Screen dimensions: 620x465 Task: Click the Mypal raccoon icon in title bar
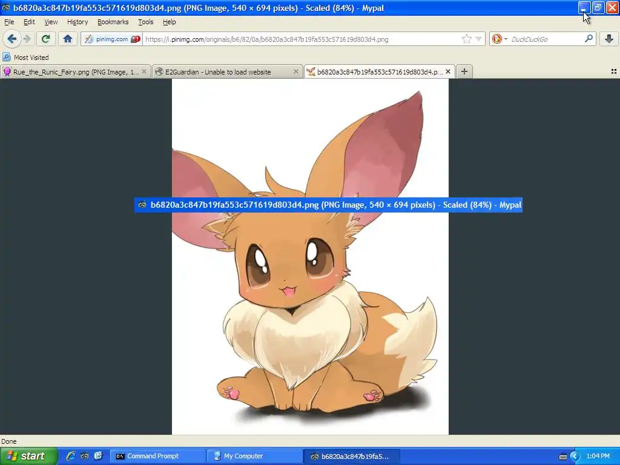coord(6,7)
